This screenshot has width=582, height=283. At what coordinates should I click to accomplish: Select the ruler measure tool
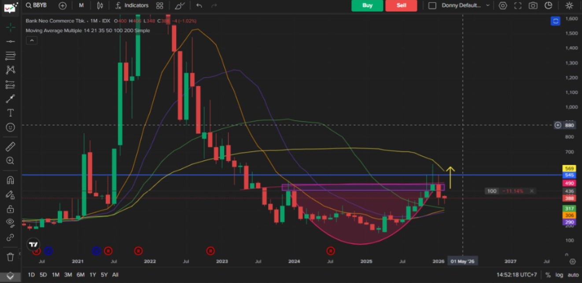(x=11, y=146)
